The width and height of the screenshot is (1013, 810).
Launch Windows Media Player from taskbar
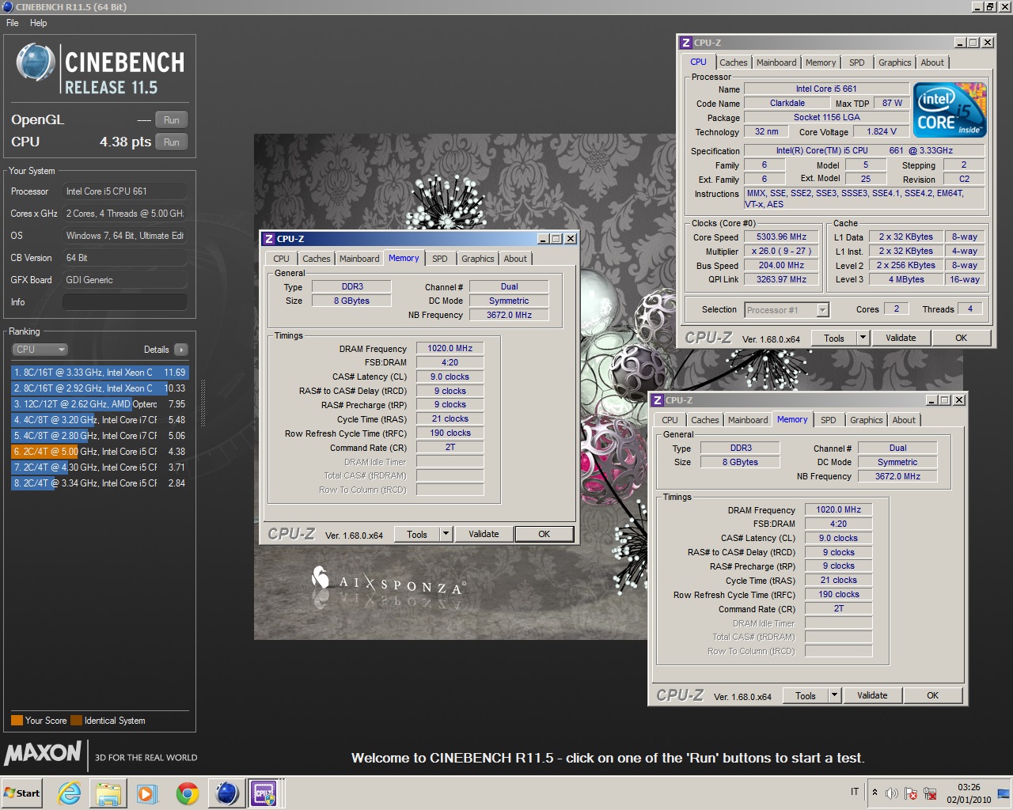coord(147,793)
